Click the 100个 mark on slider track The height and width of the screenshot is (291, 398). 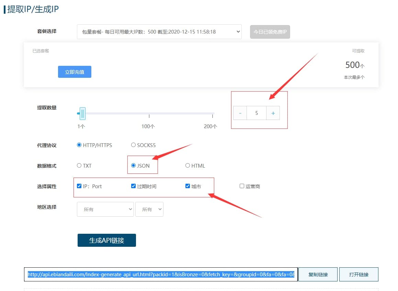(149, 116)
